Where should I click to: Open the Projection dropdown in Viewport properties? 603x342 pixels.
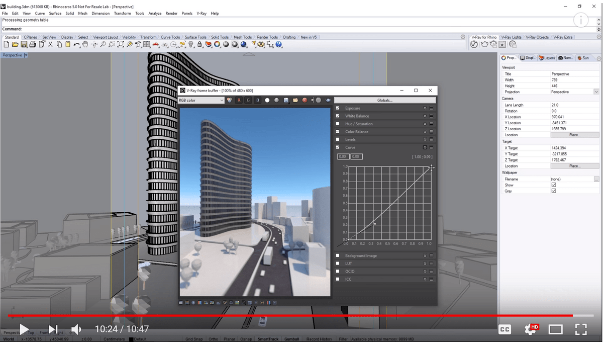coord(596,92)
